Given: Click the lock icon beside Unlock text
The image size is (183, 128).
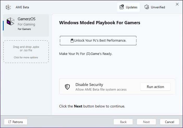Looking at the screenshot, I should pos(72,40).
